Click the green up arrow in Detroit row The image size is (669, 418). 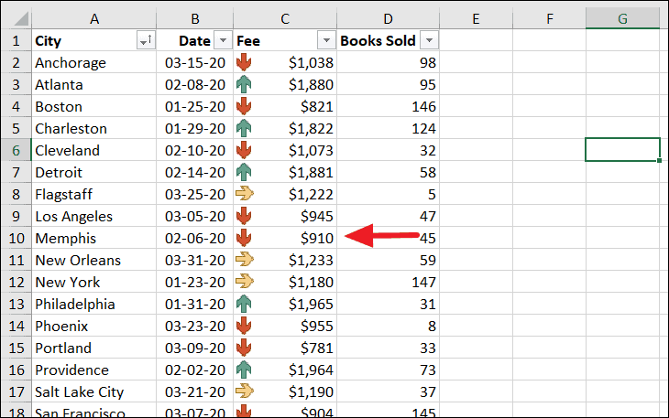pyautogui.click(x=244, y=172)
